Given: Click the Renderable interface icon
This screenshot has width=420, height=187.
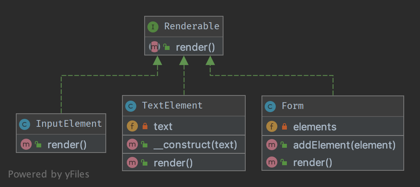Looking at the screenshot, I should point(153,27).
